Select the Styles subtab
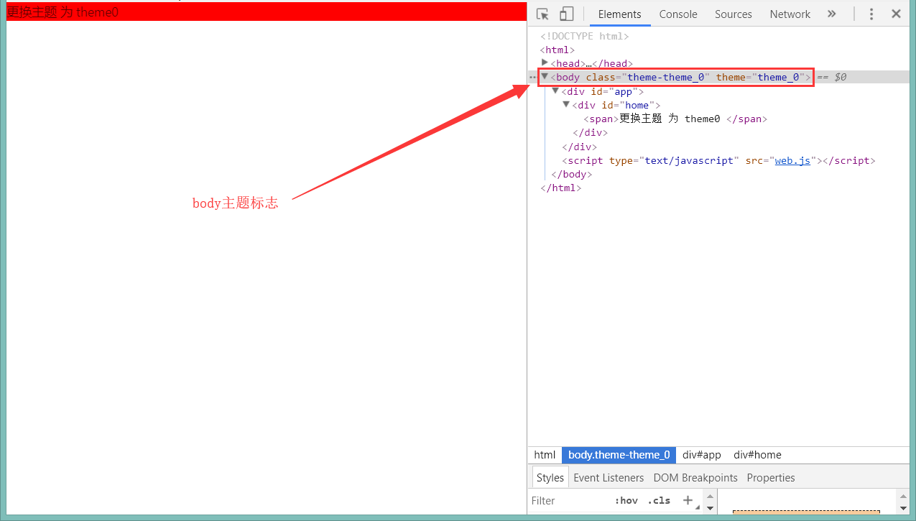Viewport: 916px width, 521px height. pos(550,478)
